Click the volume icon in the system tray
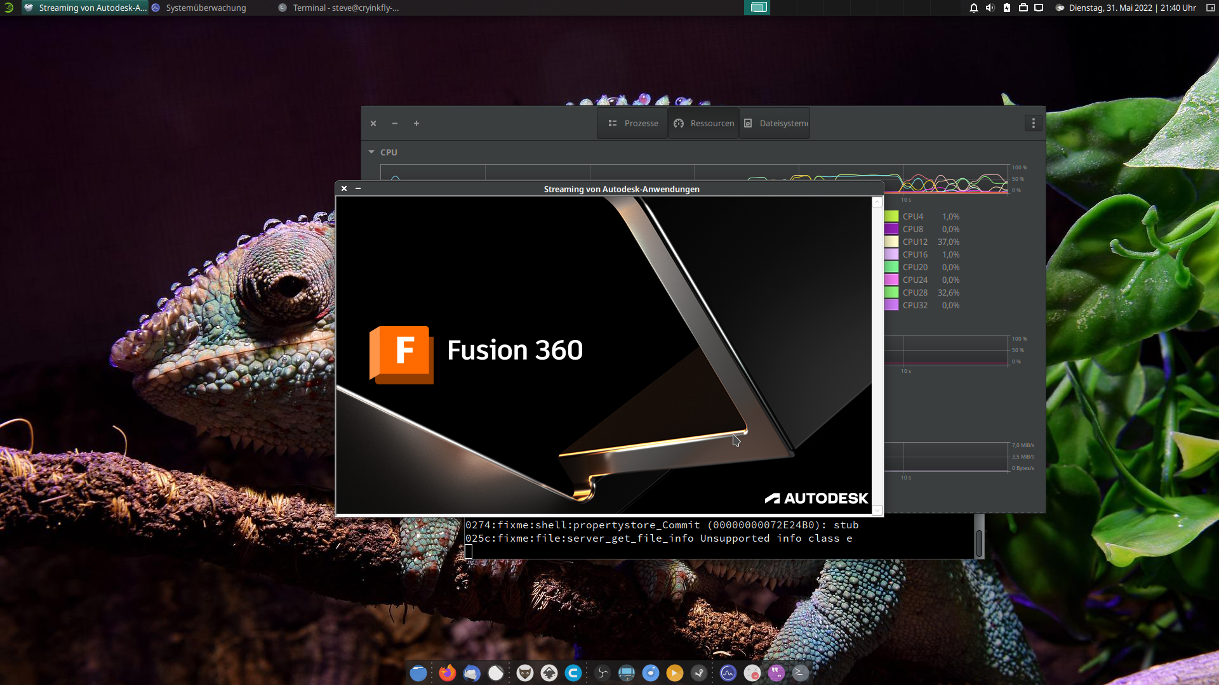The width and height of the screenshot is (1219, 685). click(989, 8)
